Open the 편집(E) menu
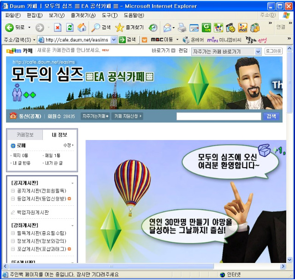 (x=35, y=15)
